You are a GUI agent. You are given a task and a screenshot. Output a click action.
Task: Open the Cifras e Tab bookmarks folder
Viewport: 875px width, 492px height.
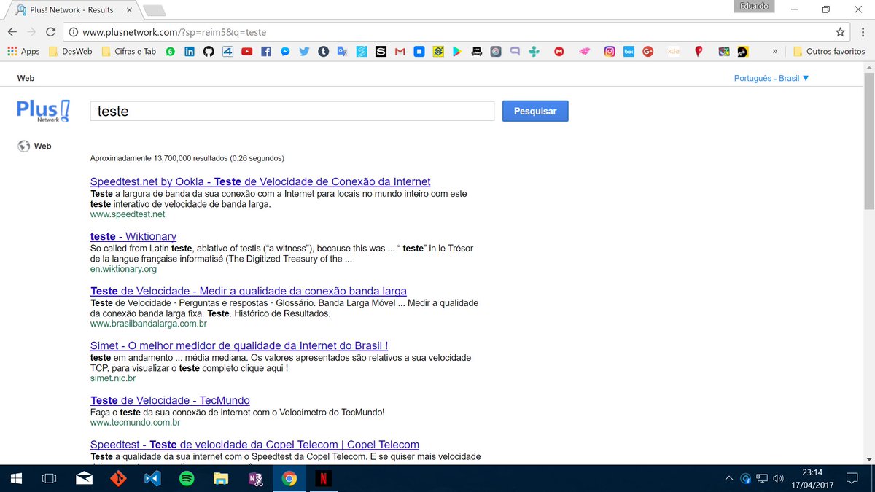[128, 52]
